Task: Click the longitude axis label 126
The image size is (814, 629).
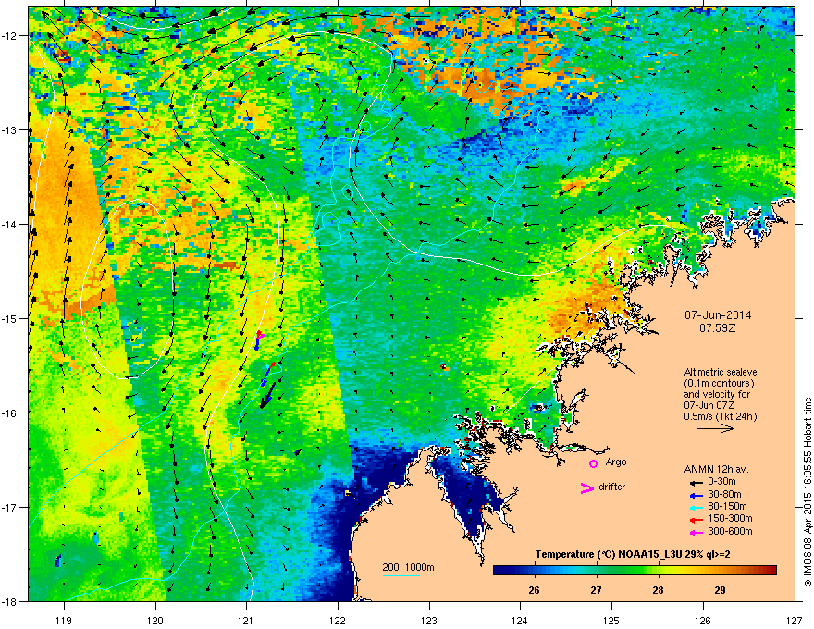Action: pyautogui.click(x=703, y=620)
